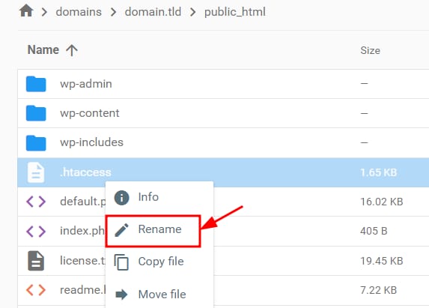This screenshot has height=308, width=429.
Task: Click the 7.22 KB size value
Action: [378, 290]
